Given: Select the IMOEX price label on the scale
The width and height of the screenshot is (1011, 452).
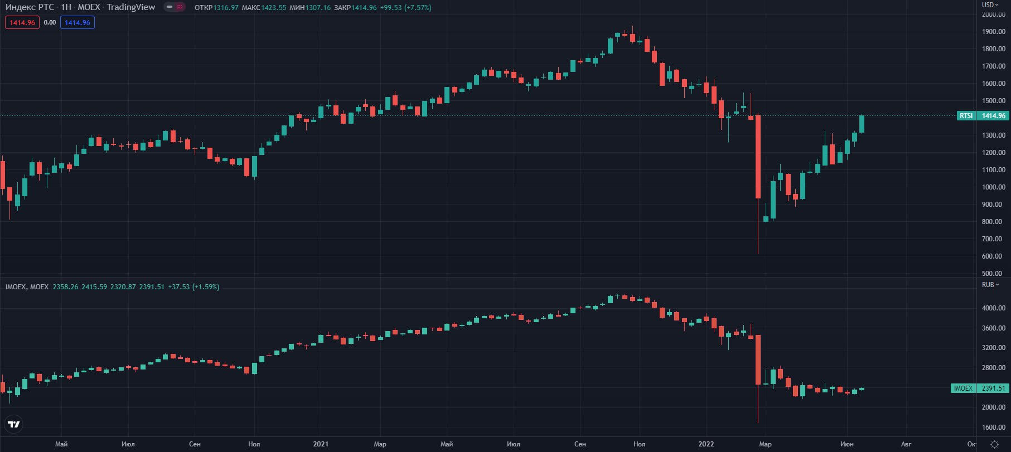Looking at the screenshot, I should pyautogui.click(x=963, y=388).
